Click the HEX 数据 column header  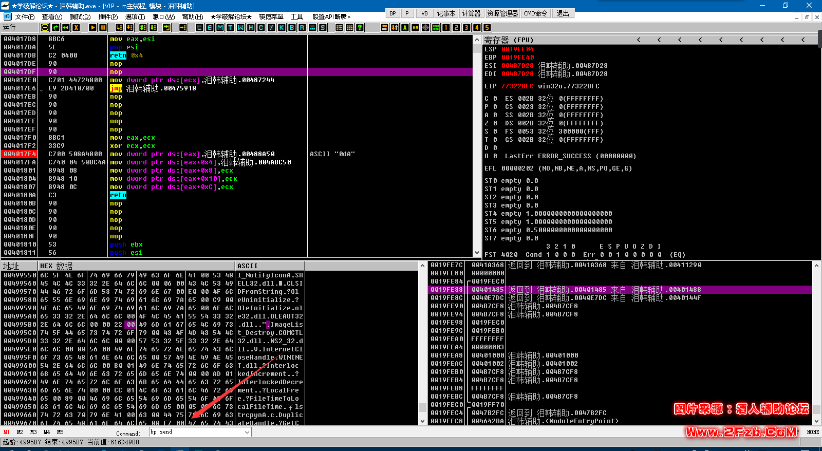(x=136, y=266)
